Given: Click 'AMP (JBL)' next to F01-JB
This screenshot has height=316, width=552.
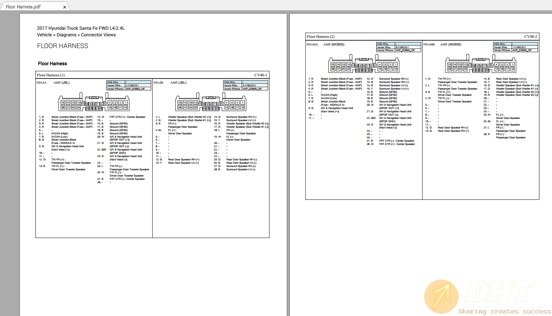Looking at the screenshot, I should pyautogui.click(x=178, y=83).
